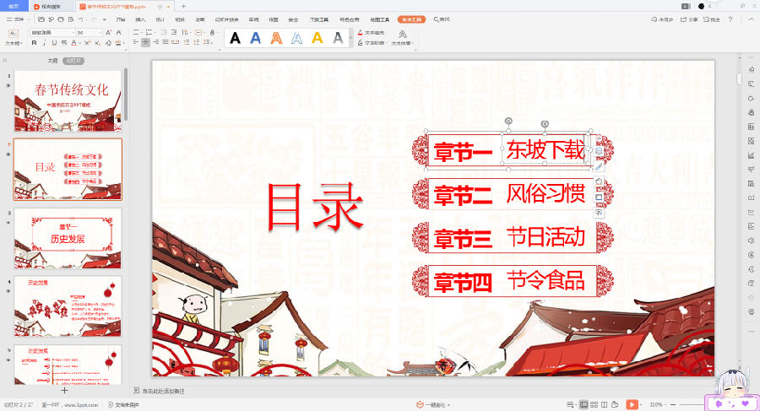Open the File menu dropdown

click(19, 19)
